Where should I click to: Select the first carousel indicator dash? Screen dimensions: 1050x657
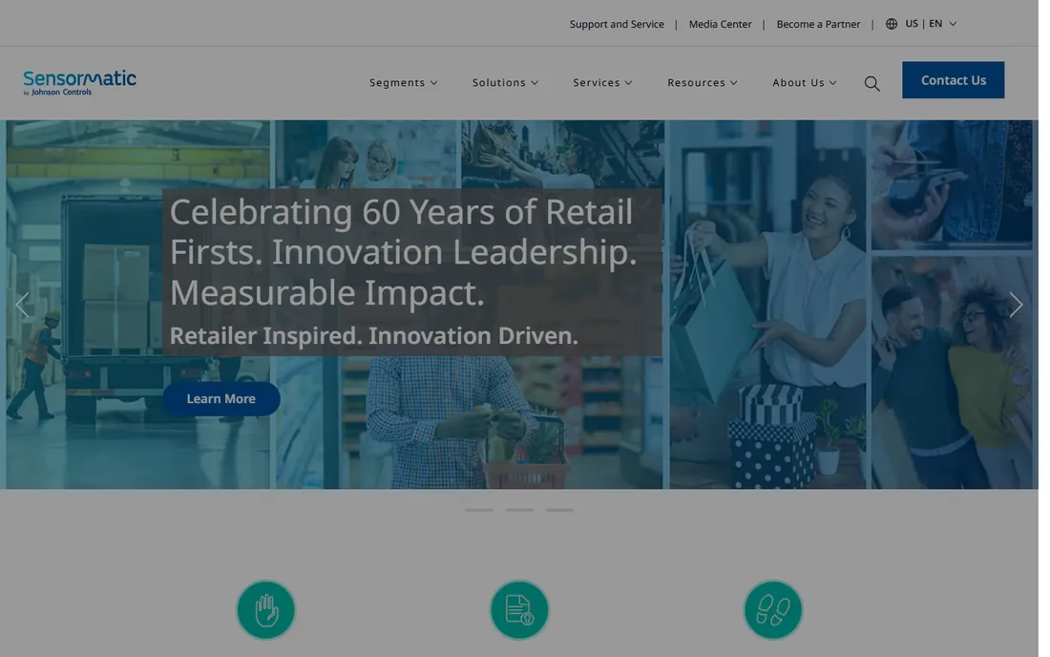[x=479, y=510]
